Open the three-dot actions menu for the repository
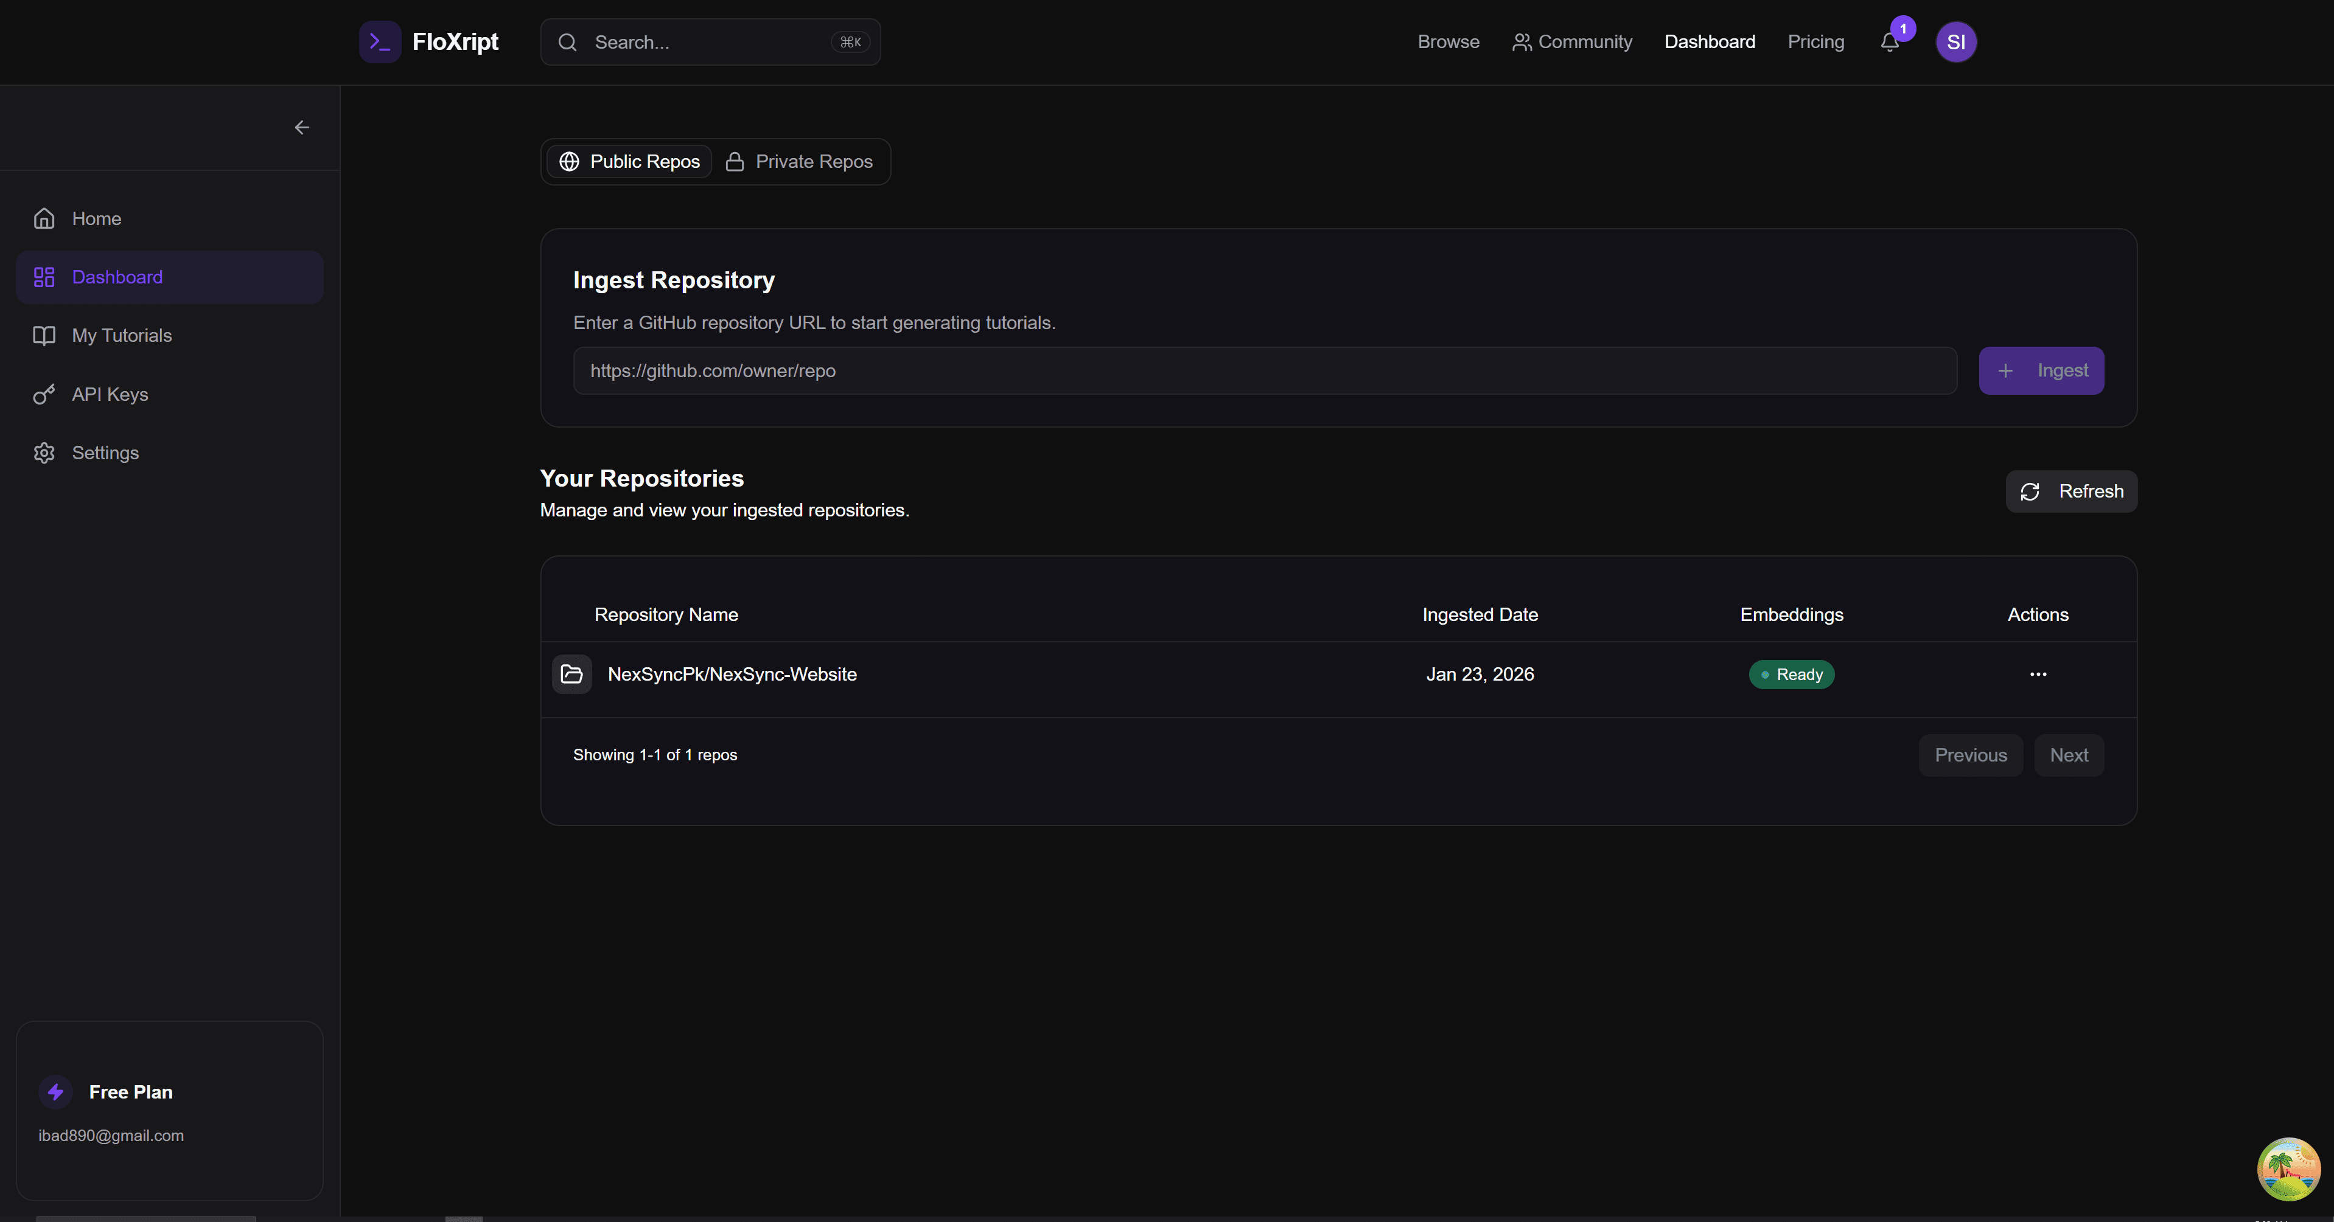 point(2038,674)
